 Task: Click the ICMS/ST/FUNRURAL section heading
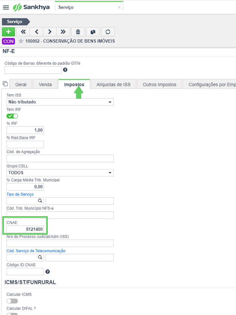pos(30,282)
